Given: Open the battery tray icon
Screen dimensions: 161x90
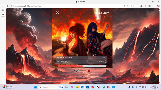Looking at the screenshot, I should point(146,87).
